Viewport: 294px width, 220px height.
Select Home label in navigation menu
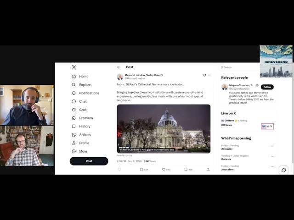coord(84,77)
